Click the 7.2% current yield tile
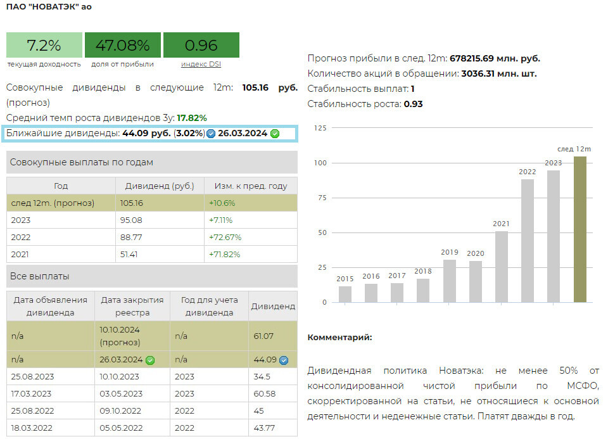608x439 pixels. [44, 46]
